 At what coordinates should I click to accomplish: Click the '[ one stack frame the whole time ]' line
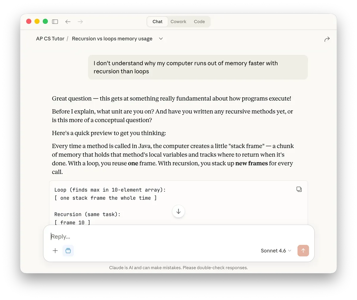pos(106,198)
